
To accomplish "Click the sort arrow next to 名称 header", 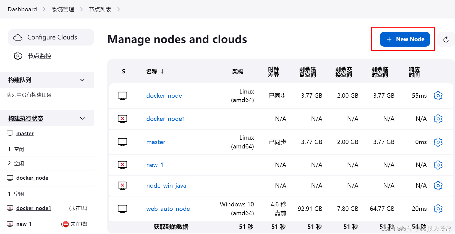I will [x=162, y=71].
